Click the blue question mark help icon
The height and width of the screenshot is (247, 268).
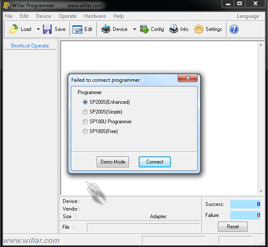234,29
